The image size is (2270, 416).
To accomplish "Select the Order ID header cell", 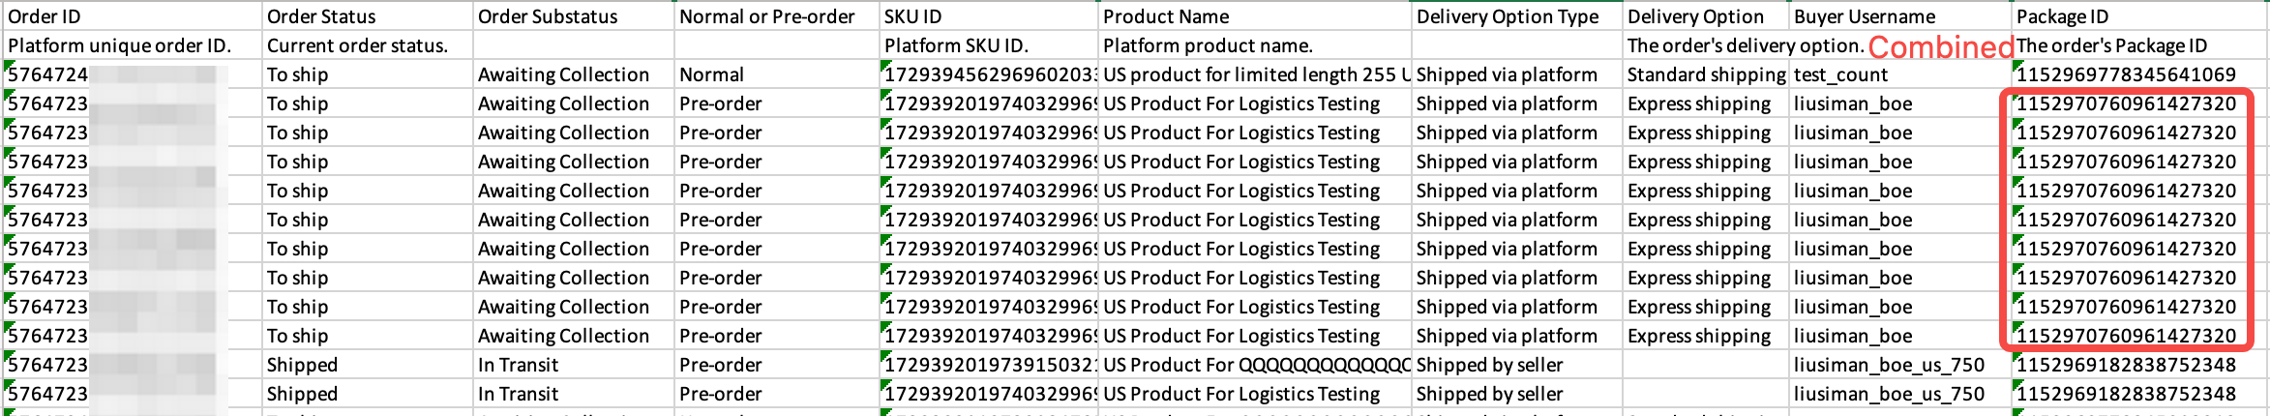I will (x=45, y=16).
